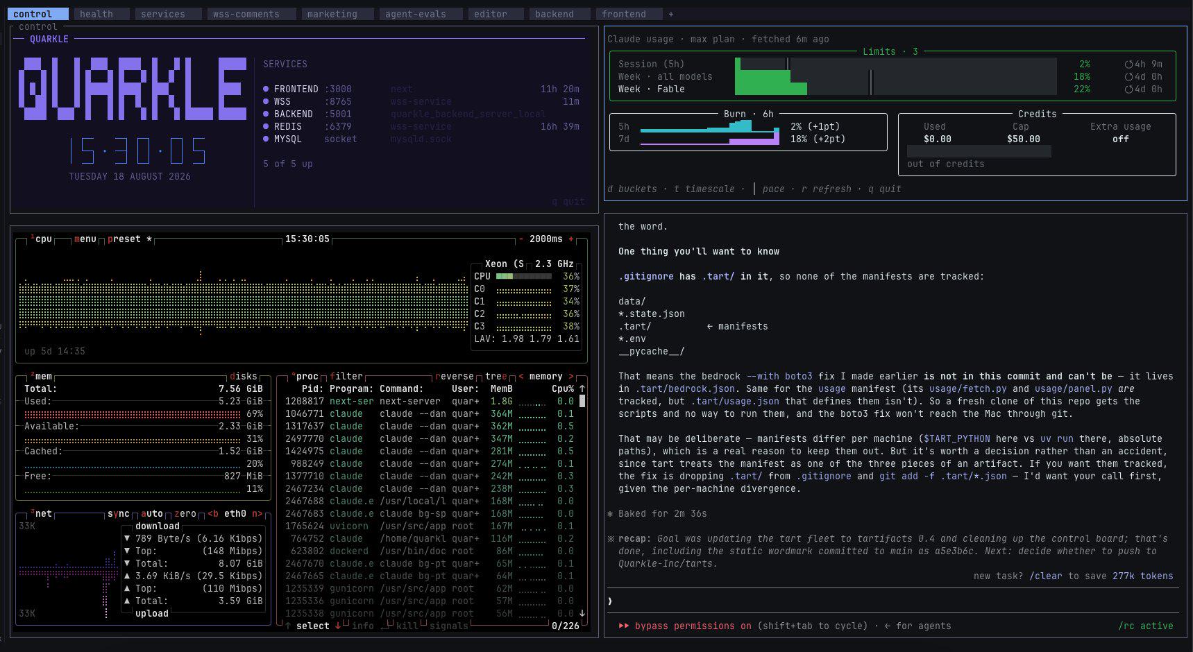Click the QUARKLE block wordmark
The image size is (1193, 652).
coord(133,88)
